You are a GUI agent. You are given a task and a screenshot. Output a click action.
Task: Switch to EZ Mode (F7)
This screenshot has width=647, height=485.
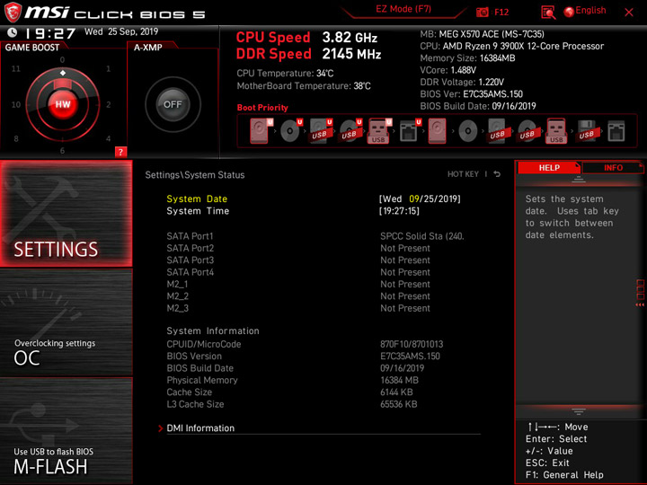(403, 9)
